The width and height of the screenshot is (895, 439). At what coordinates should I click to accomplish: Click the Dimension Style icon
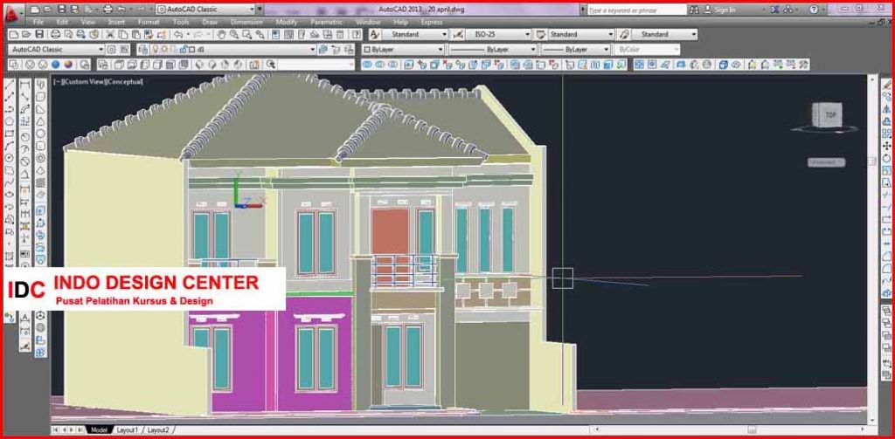point(458,34)
